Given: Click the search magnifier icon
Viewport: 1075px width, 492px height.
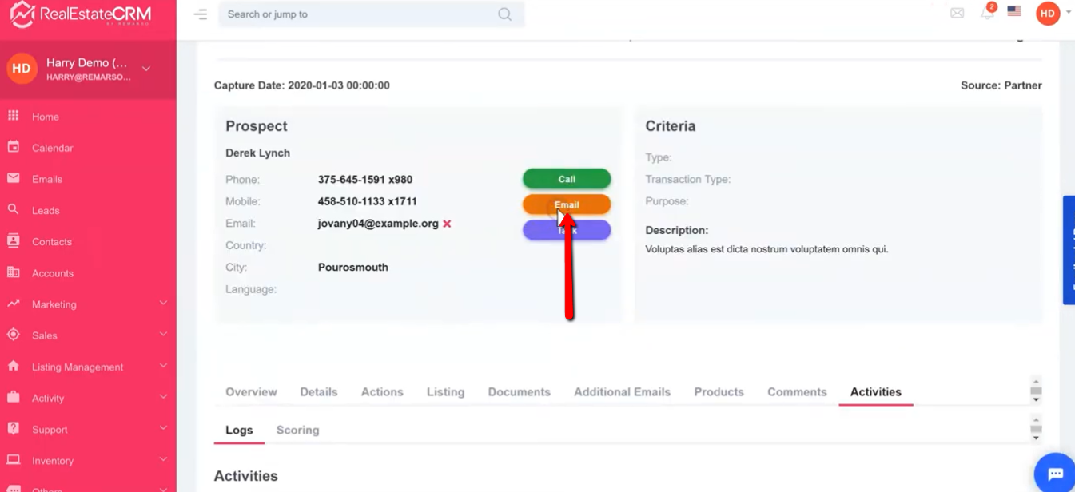Looking at the screenshot, I should 504,14.
